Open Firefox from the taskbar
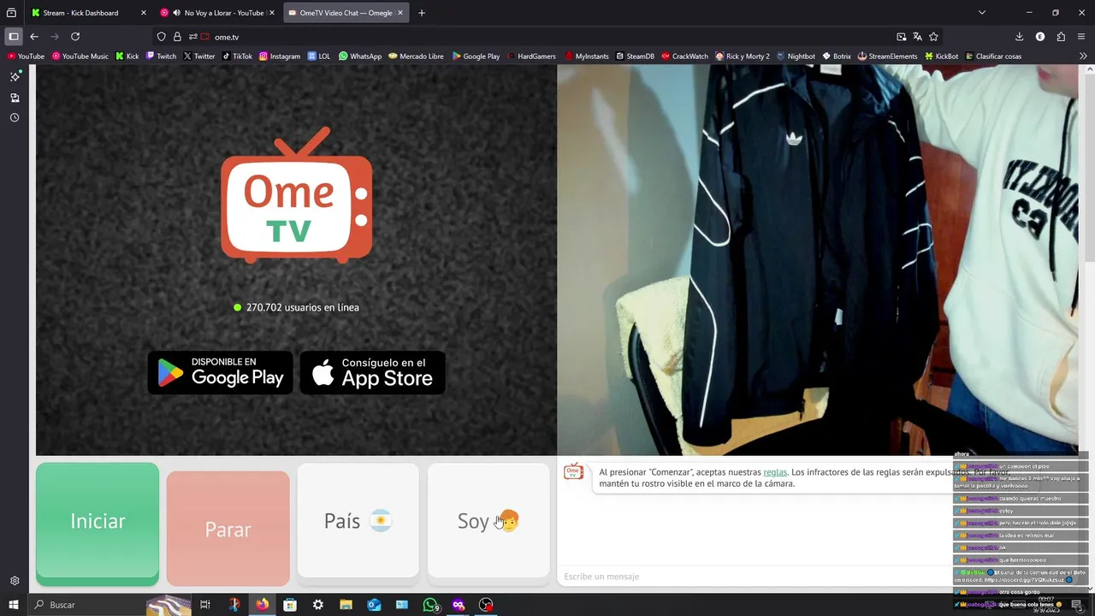This screenshot has width=1095, height=616. click(262, 605)
